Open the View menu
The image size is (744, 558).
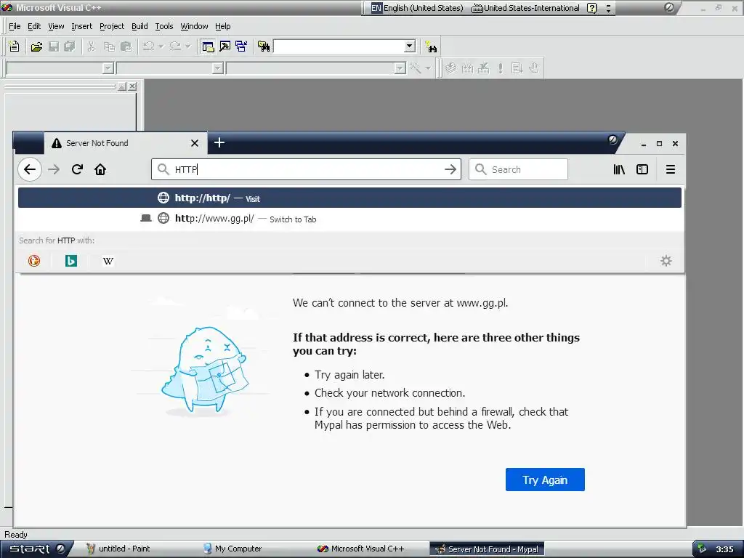pos(56,26)
